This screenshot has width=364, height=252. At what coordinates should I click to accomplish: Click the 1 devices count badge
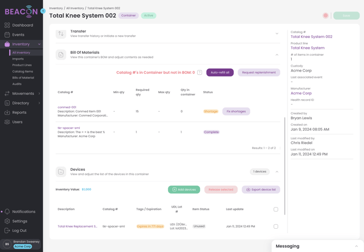(x=260, y=172)
